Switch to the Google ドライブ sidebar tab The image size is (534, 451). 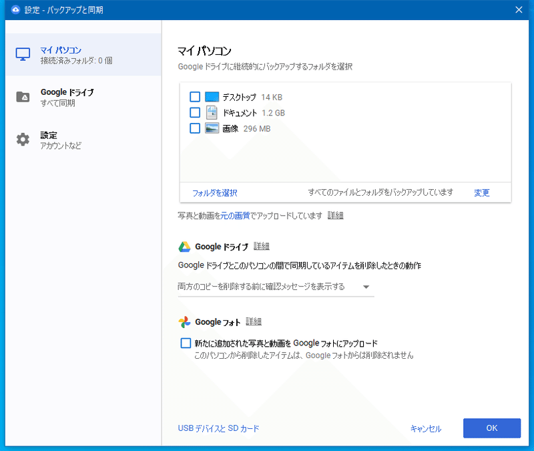[83, 97]
